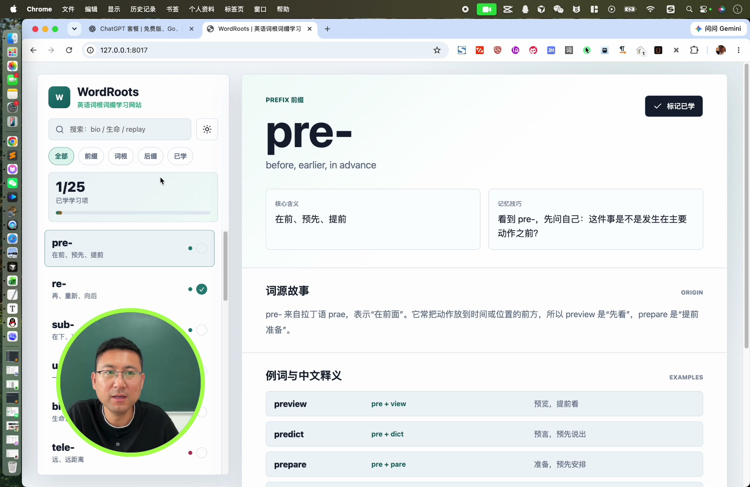Open the 书签 menu
Screen dimensions: 750x487
pyautogui.click(x=172, y=9)
